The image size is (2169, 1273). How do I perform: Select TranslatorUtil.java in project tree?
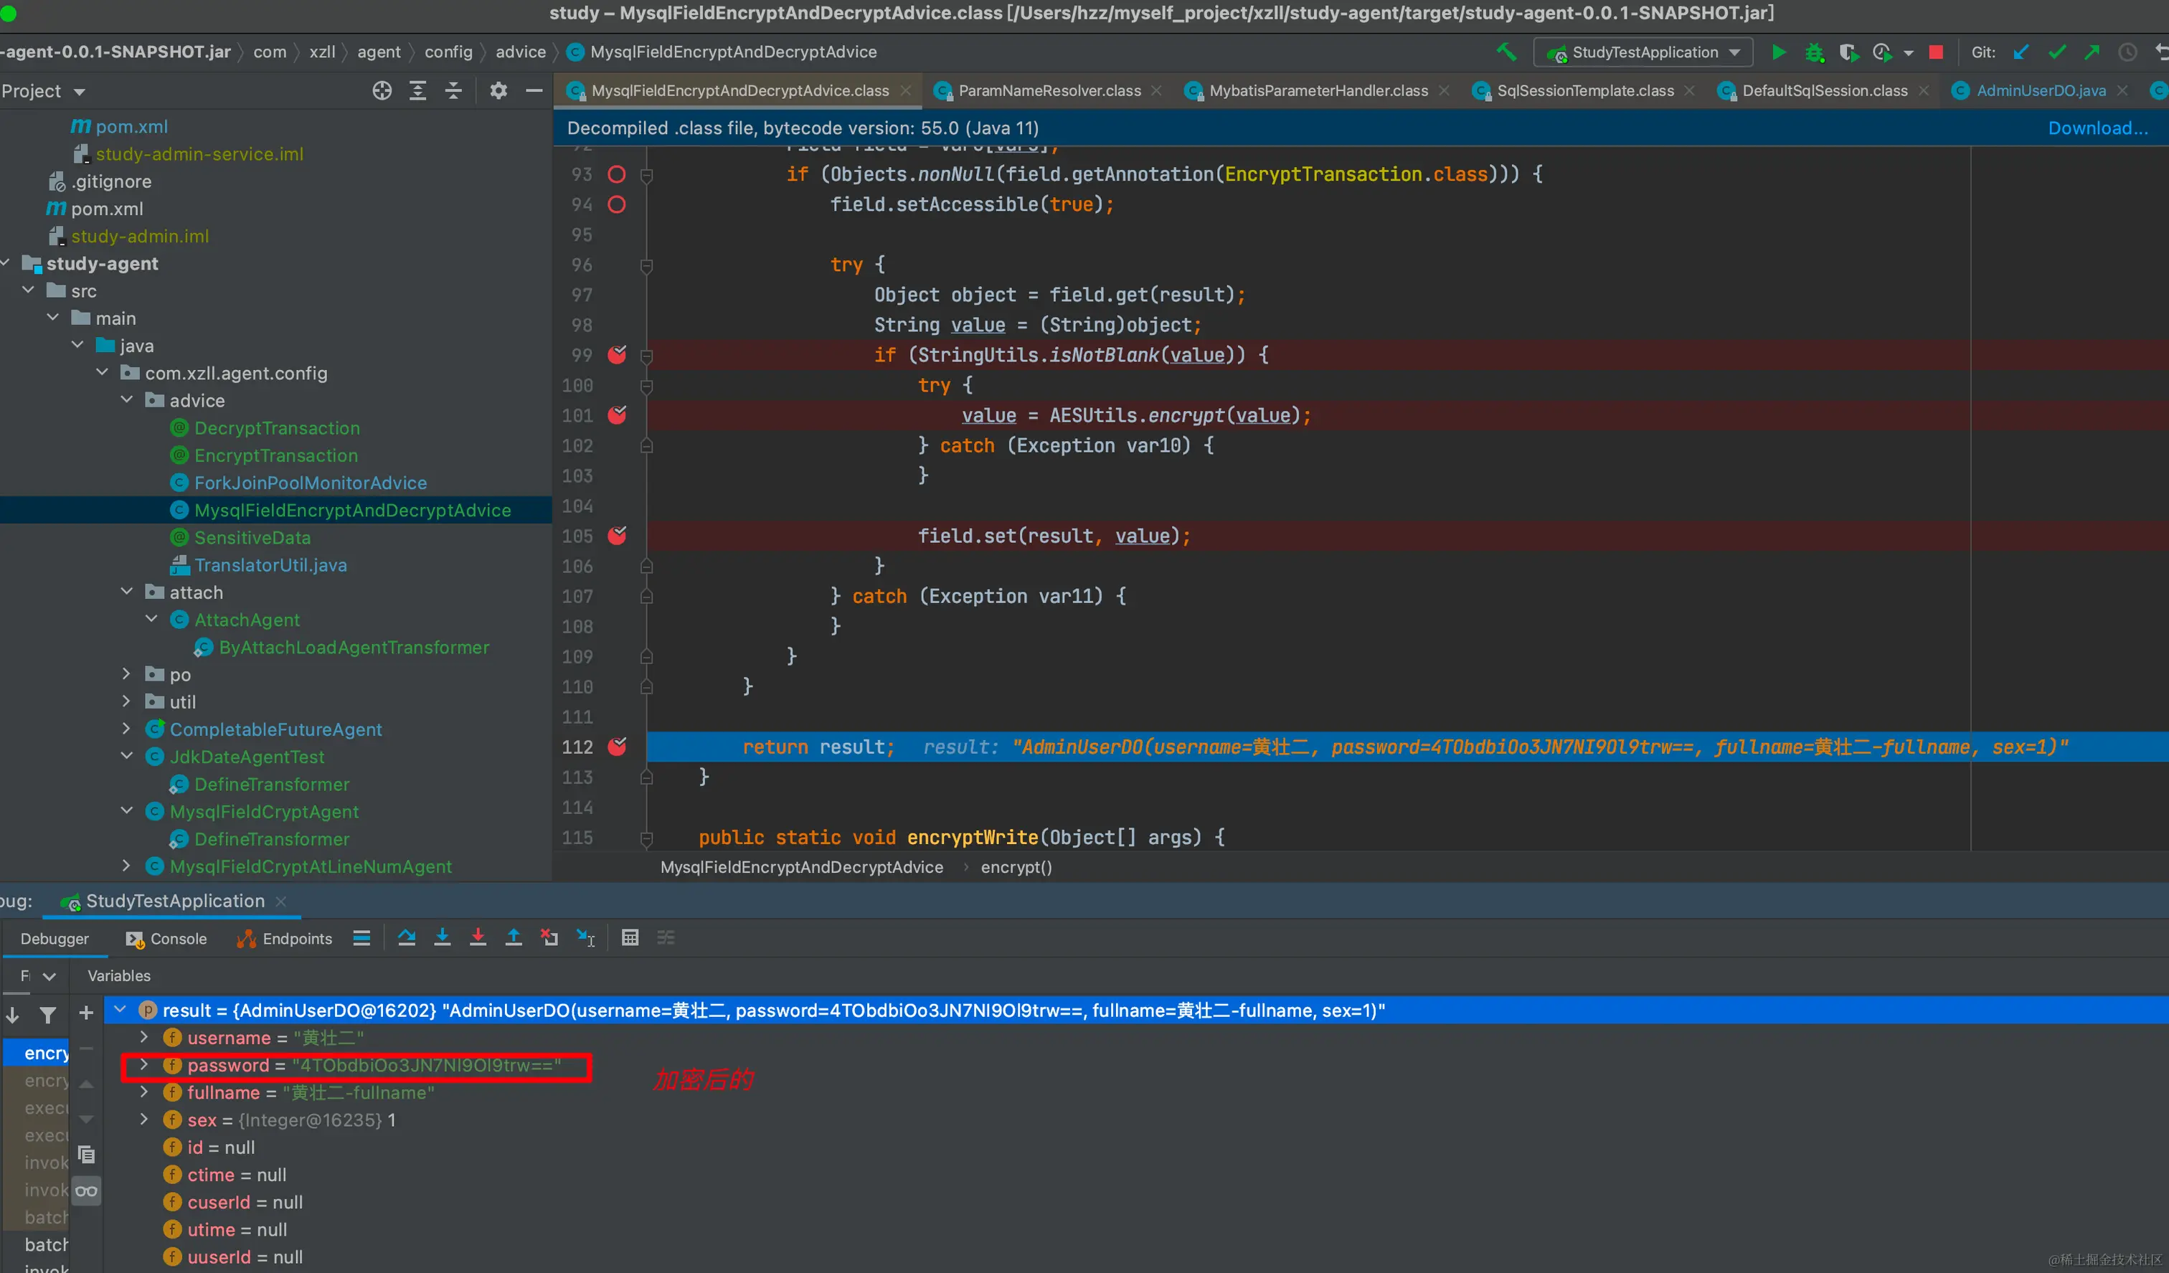270,564
